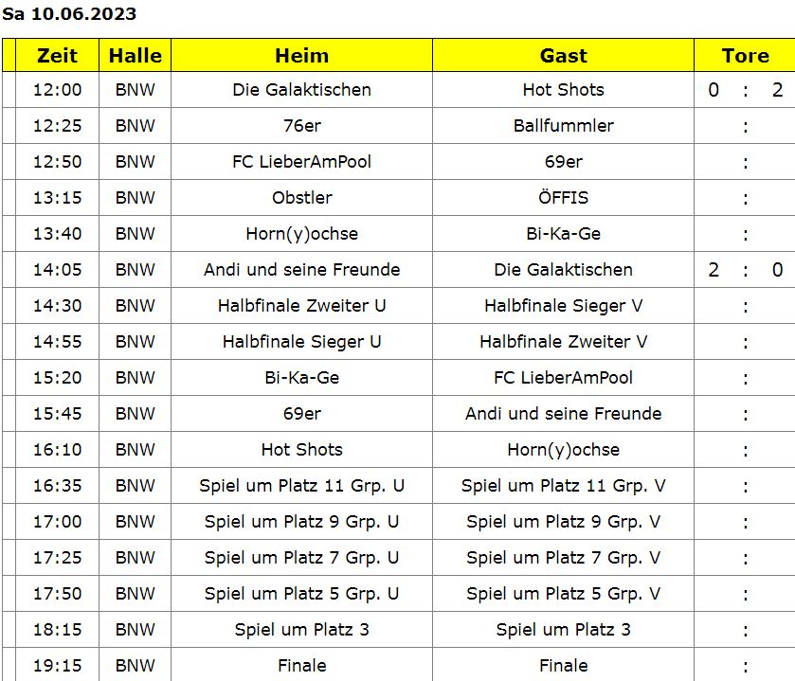Select FC LieberAmPool in the 12:50 row

(x=301, y=162)
